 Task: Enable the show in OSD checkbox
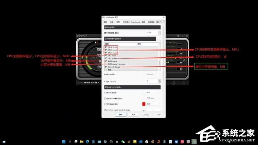coord(105,93)
